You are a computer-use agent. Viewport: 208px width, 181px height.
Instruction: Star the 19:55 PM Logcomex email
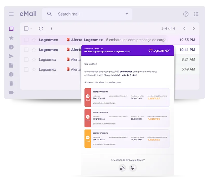[x=34, y=40]
